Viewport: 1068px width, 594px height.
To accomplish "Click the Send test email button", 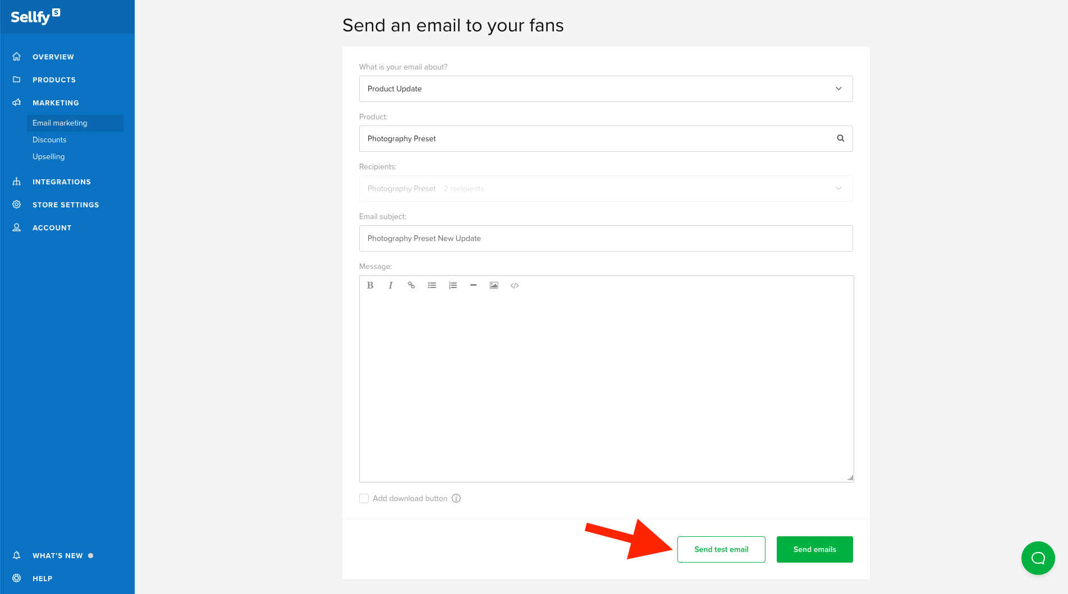I will click(x=721, y=549).
